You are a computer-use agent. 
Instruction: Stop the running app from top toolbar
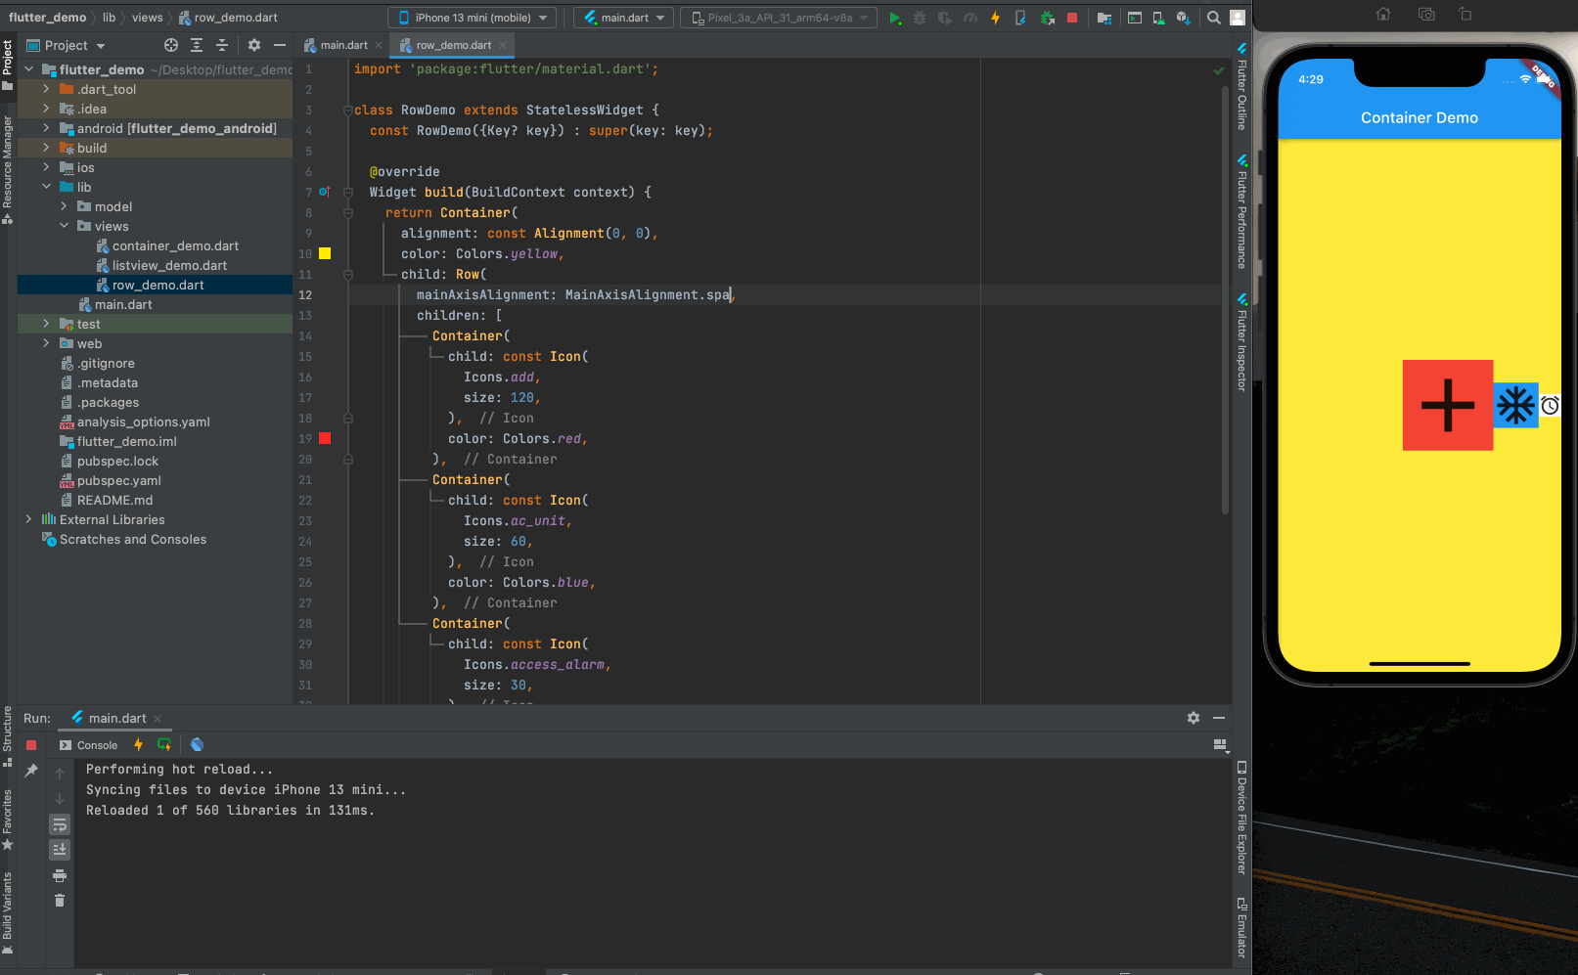(x=1072, y=18)
